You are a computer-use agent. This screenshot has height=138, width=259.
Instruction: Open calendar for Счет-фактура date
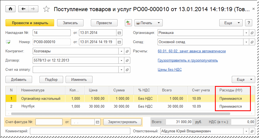click(x=98, y=122)
